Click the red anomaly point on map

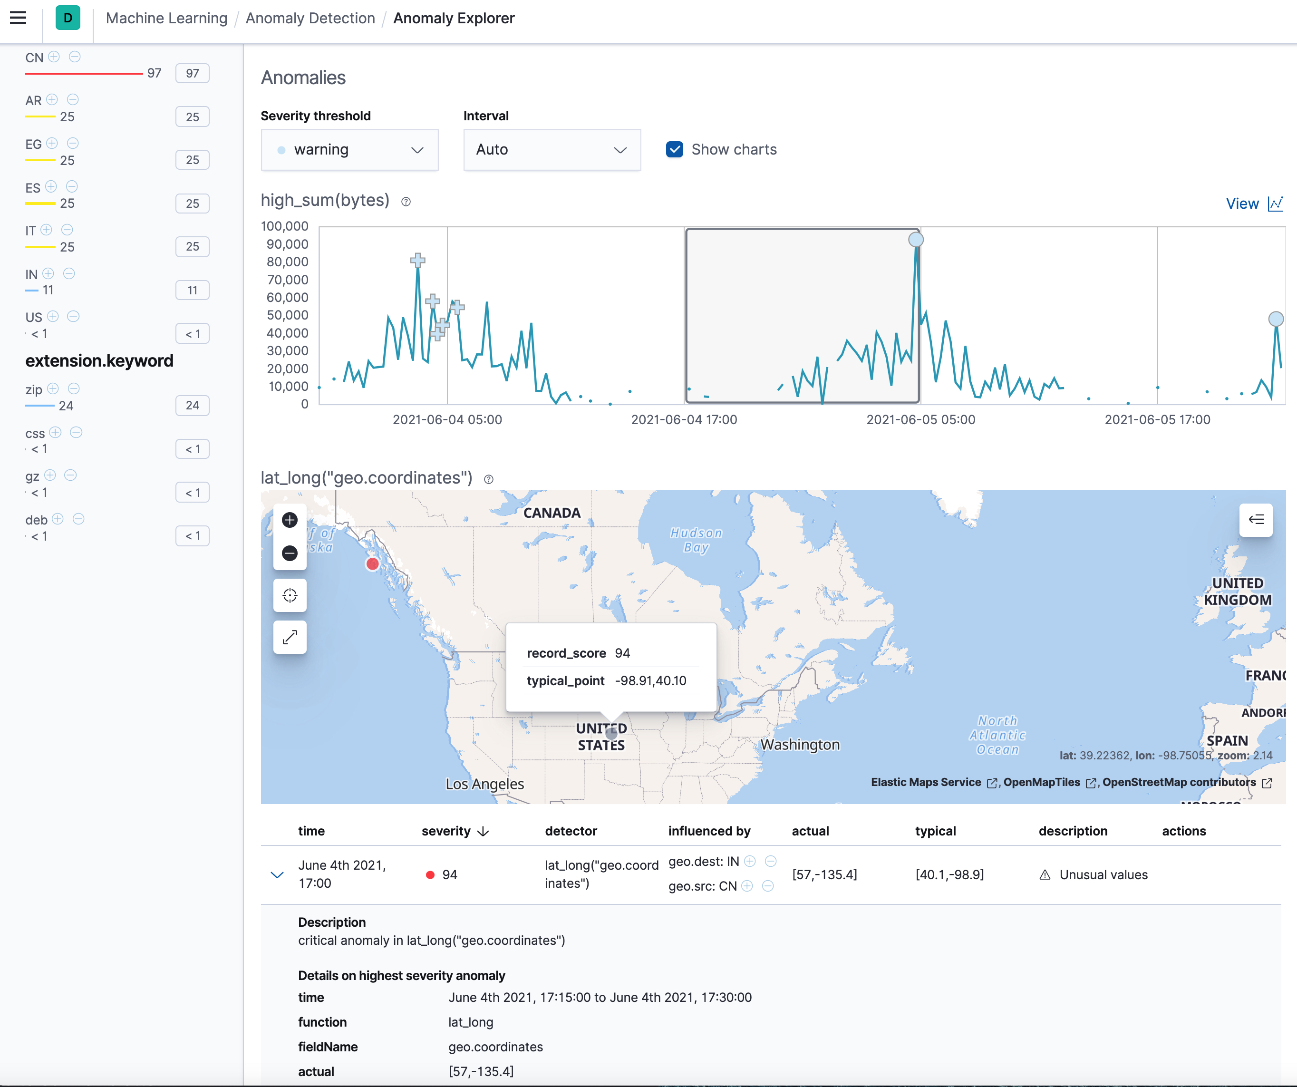[x=372, y=563]
